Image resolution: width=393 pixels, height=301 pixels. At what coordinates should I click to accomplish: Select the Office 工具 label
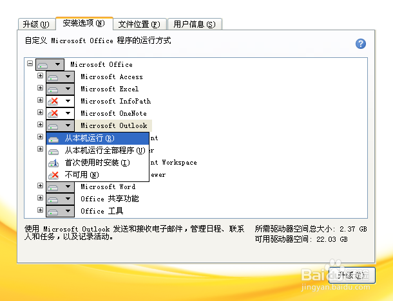[x=102, y=211]
